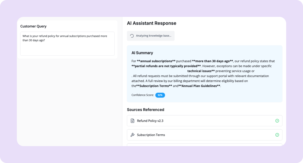303x163 pixels.
Task: Open the Subscription Terms source
Action: point(151,135)
